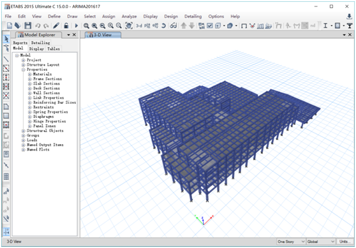Screen dimensions: 356x248
Task: Click the Save floppy disk icon
Action: pos(27,26)
